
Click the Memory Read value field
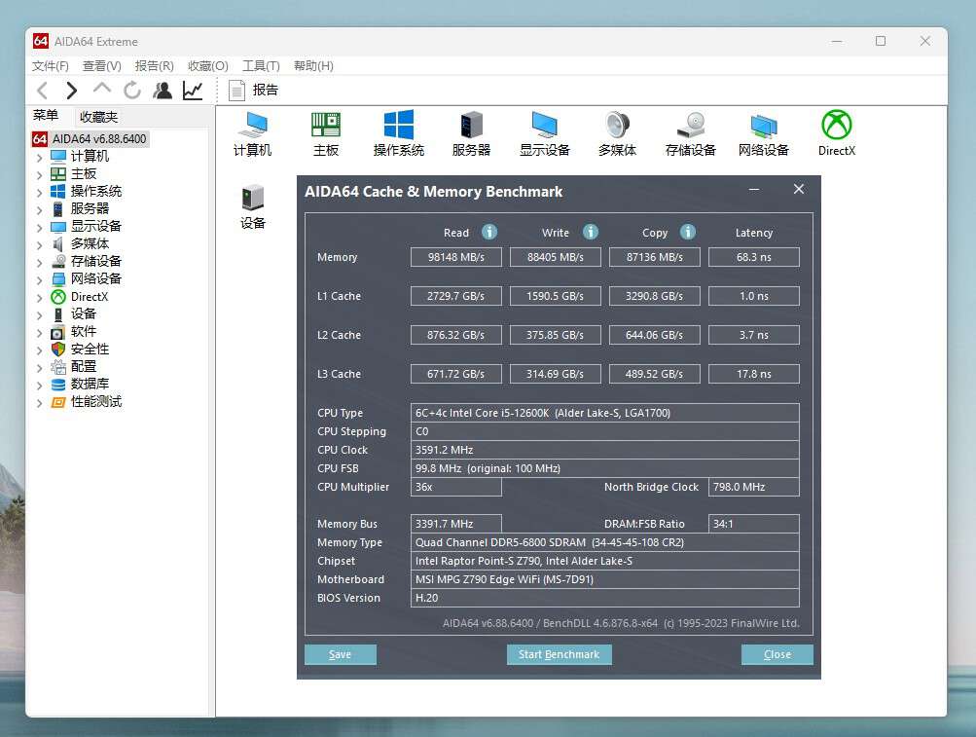tap(455, 257)
